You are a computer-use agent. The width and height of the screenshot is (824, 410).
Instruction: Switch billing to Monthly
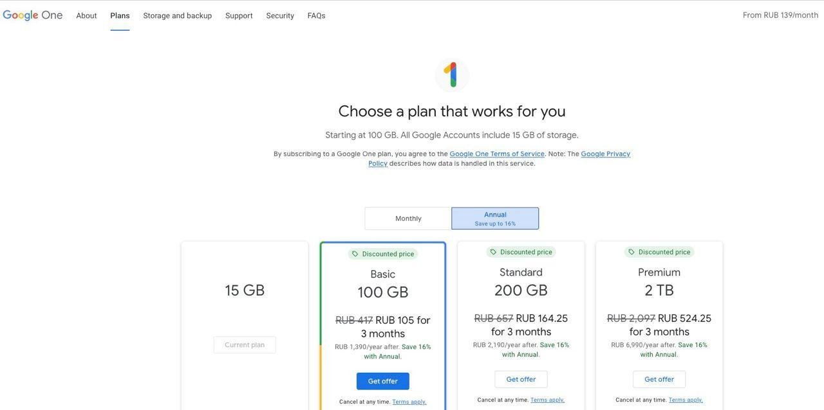point(408,218)
